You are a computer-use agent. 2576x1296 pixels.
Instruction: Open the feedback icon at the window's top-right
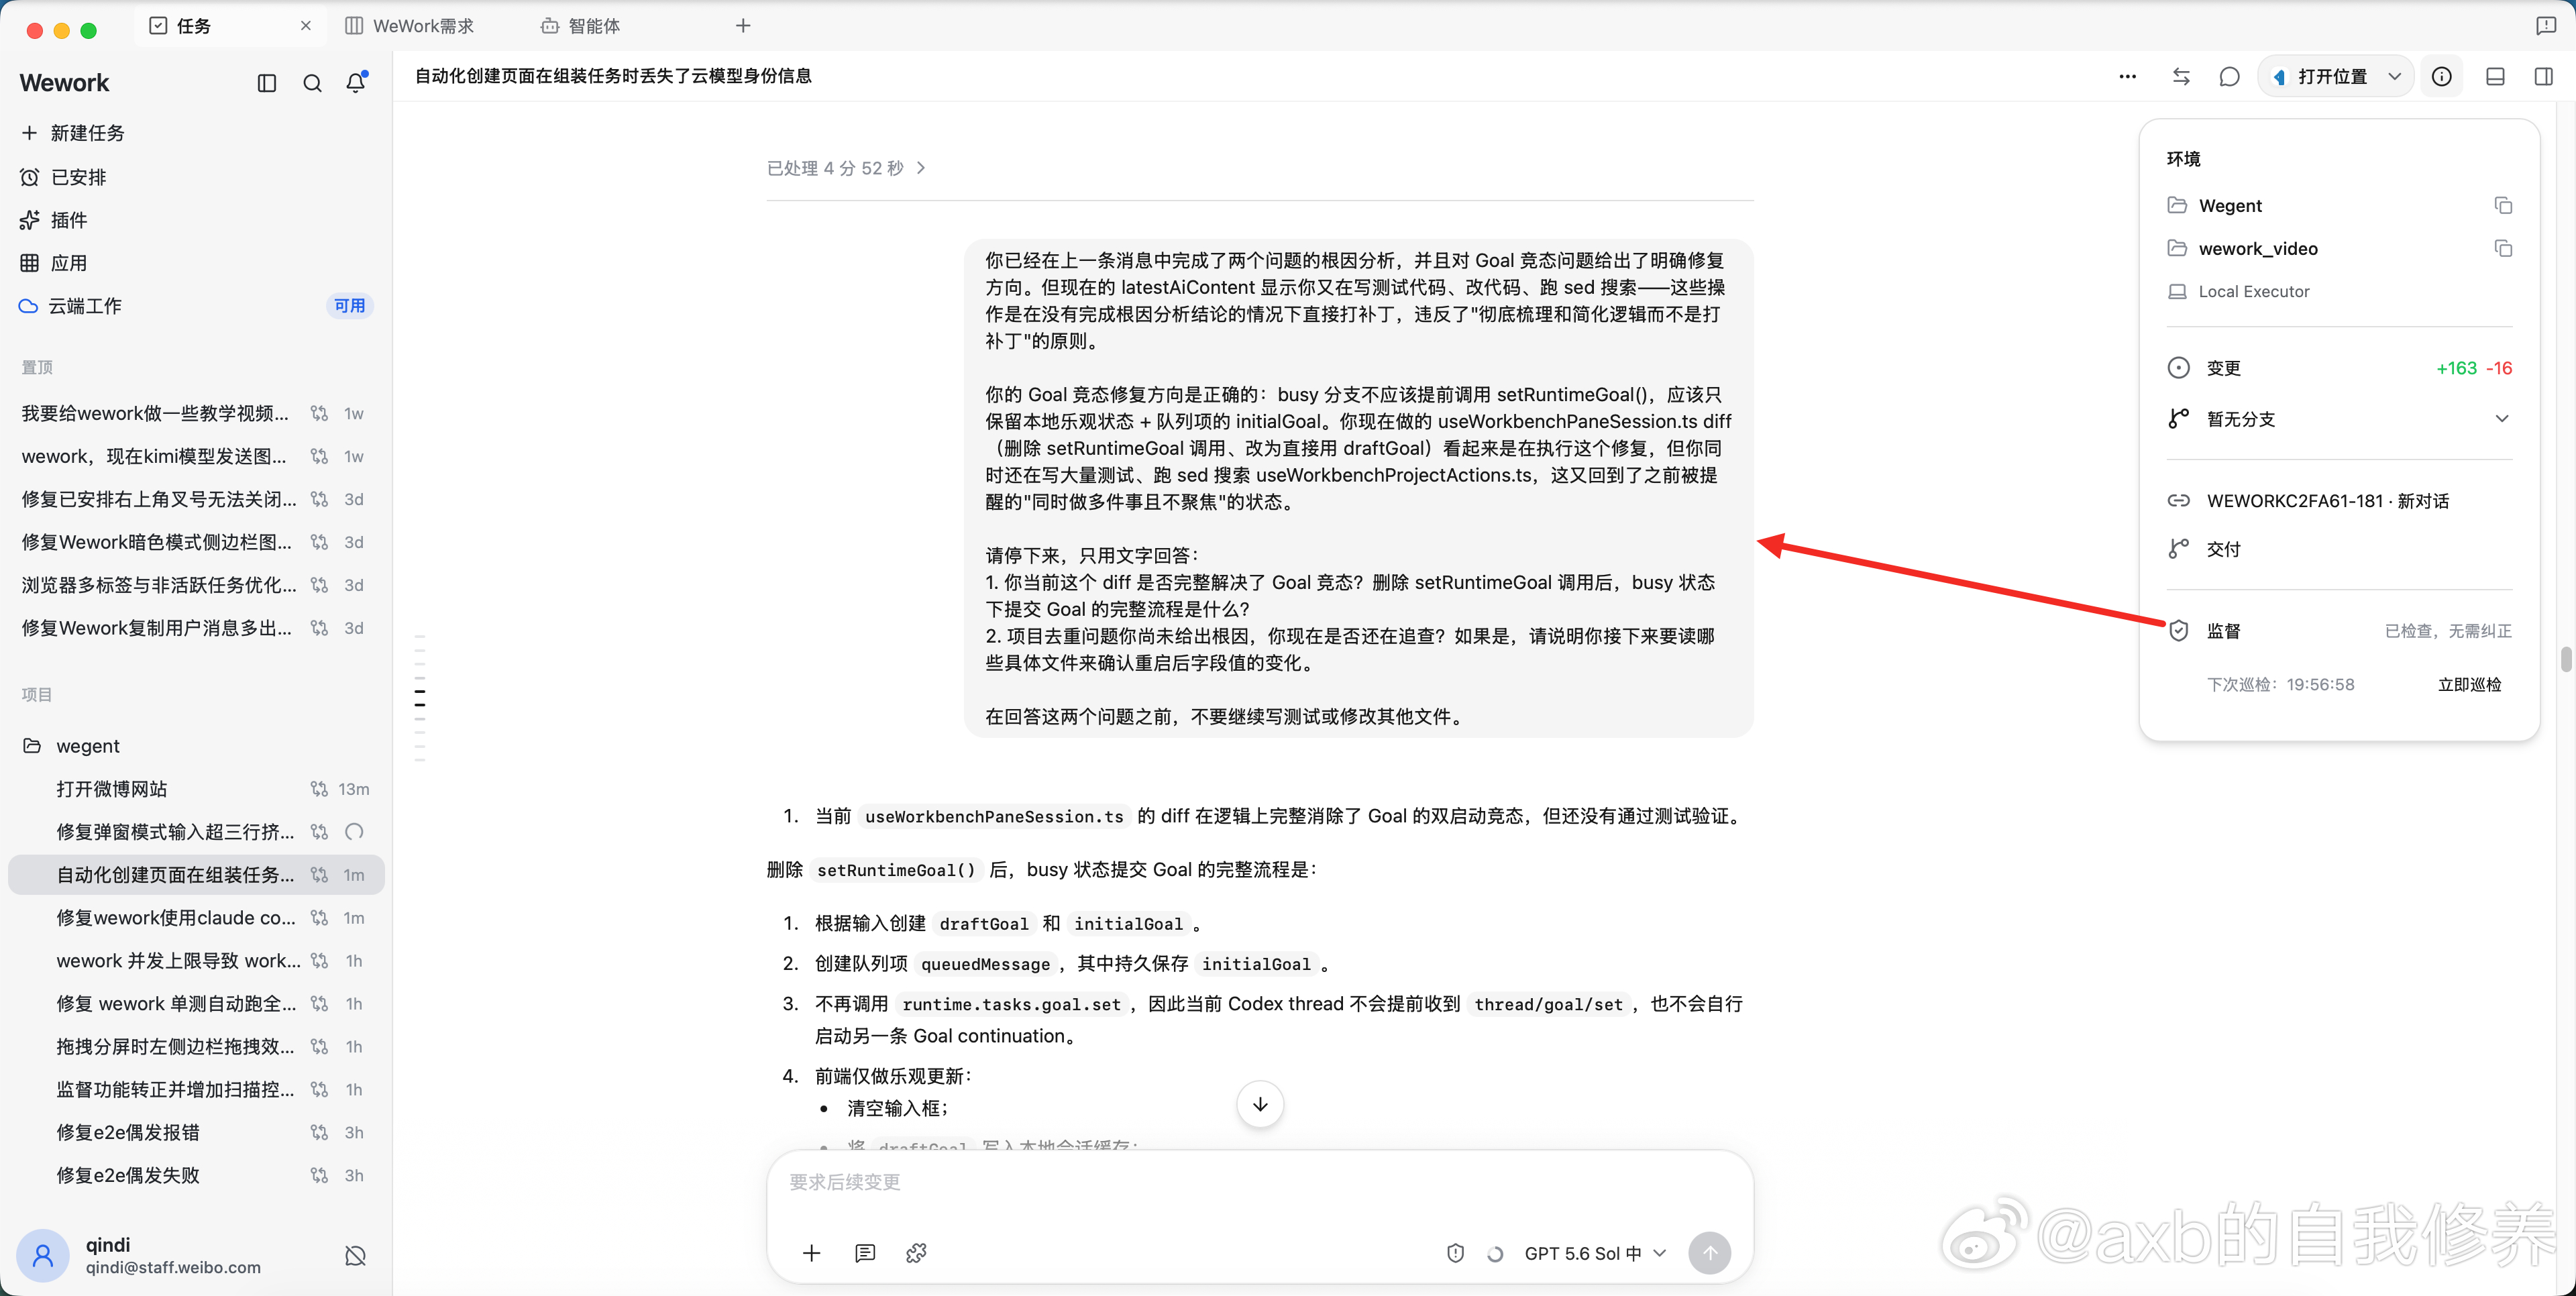click(x=2546, y=26)
